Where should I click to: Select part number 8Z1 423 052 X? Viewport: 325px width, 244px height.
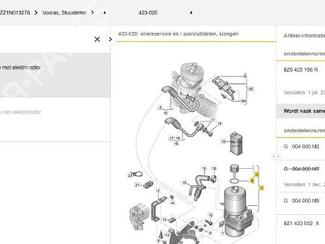(302, 223)
